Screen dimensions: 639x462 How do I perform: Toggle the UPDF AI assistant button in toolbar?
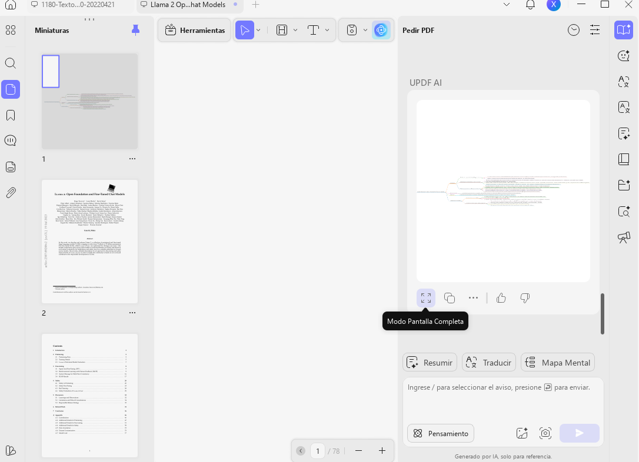381,30
